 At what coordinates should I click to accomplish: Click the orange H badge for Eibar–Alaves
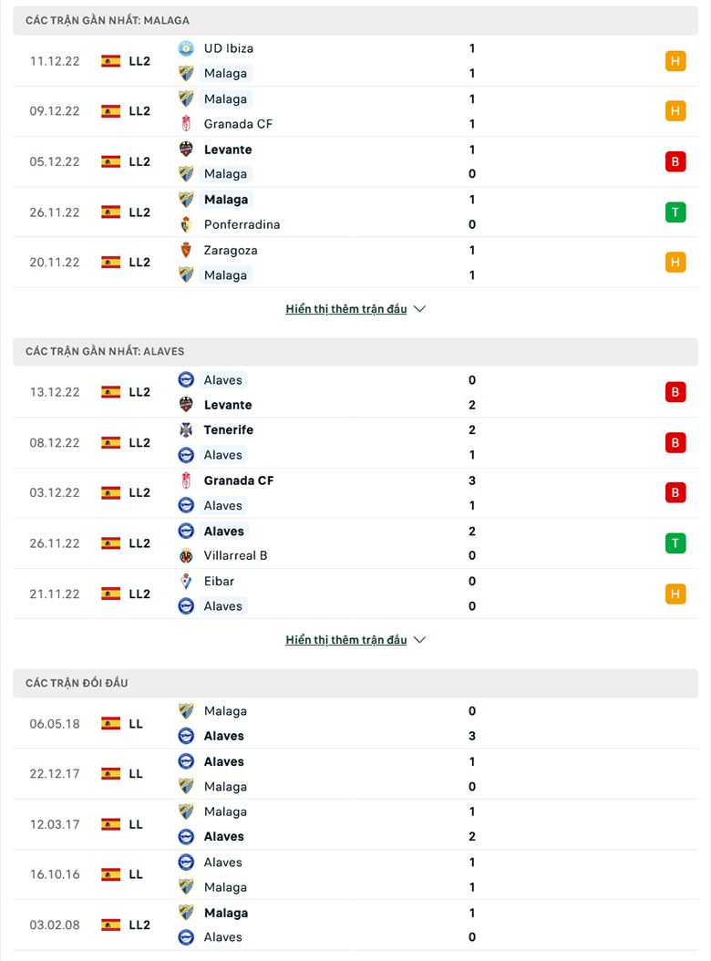tap(675, 594)
